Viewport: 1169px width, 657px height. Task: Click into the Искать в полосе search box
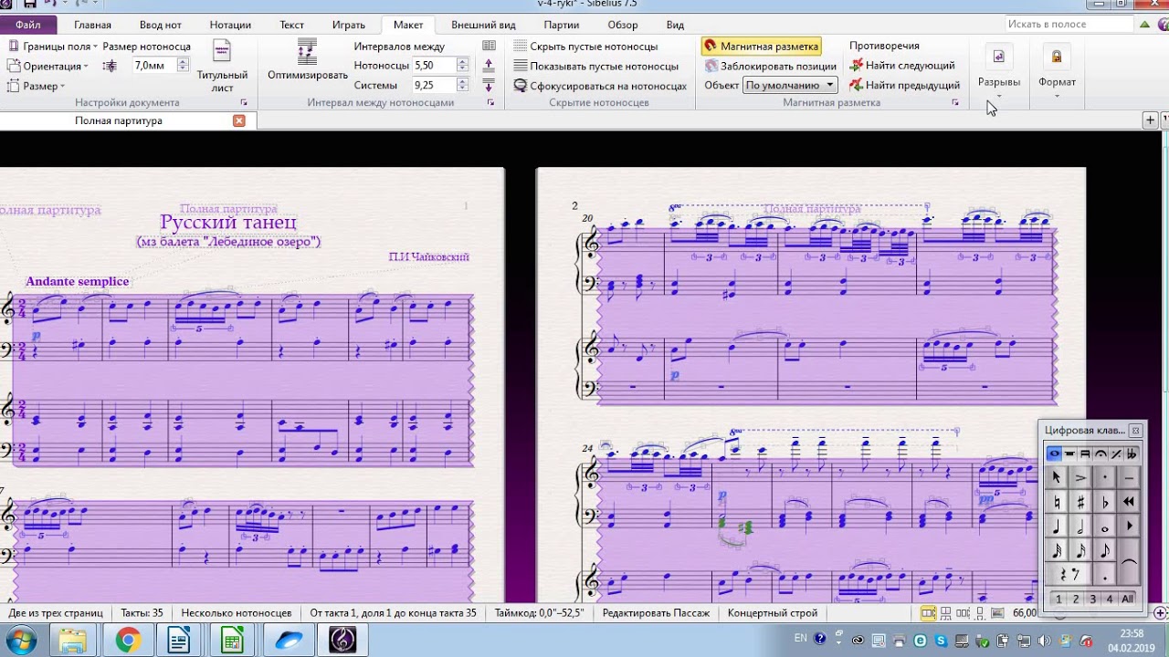click(1069, 24)
